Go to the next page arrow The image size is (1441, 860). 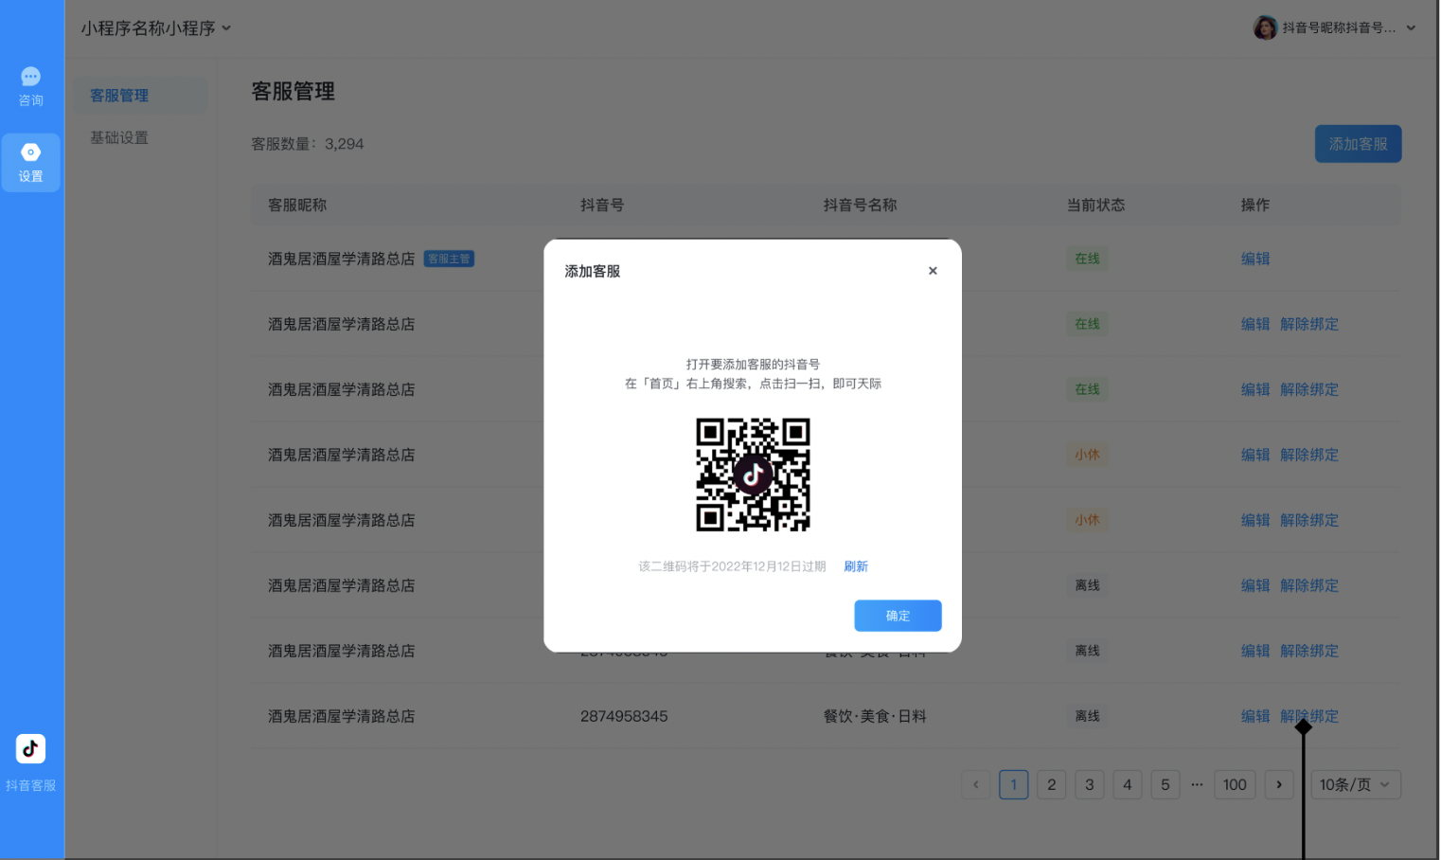pyautogui.click(x=1279, y=784)
